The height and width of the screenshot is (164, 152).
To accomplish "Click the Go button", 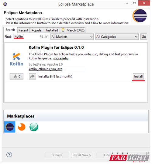I will pos(143,37).
